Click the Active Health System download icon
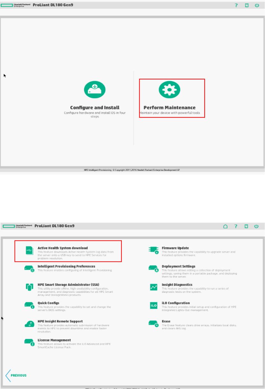265x389 pixels. point(29,251)
